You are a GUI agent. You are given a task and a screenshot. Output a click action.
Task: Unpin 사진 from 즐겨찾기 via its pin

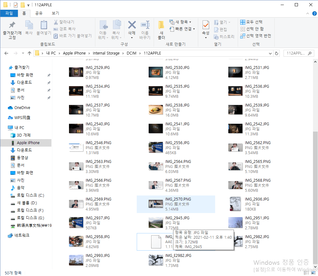[49, 97]
